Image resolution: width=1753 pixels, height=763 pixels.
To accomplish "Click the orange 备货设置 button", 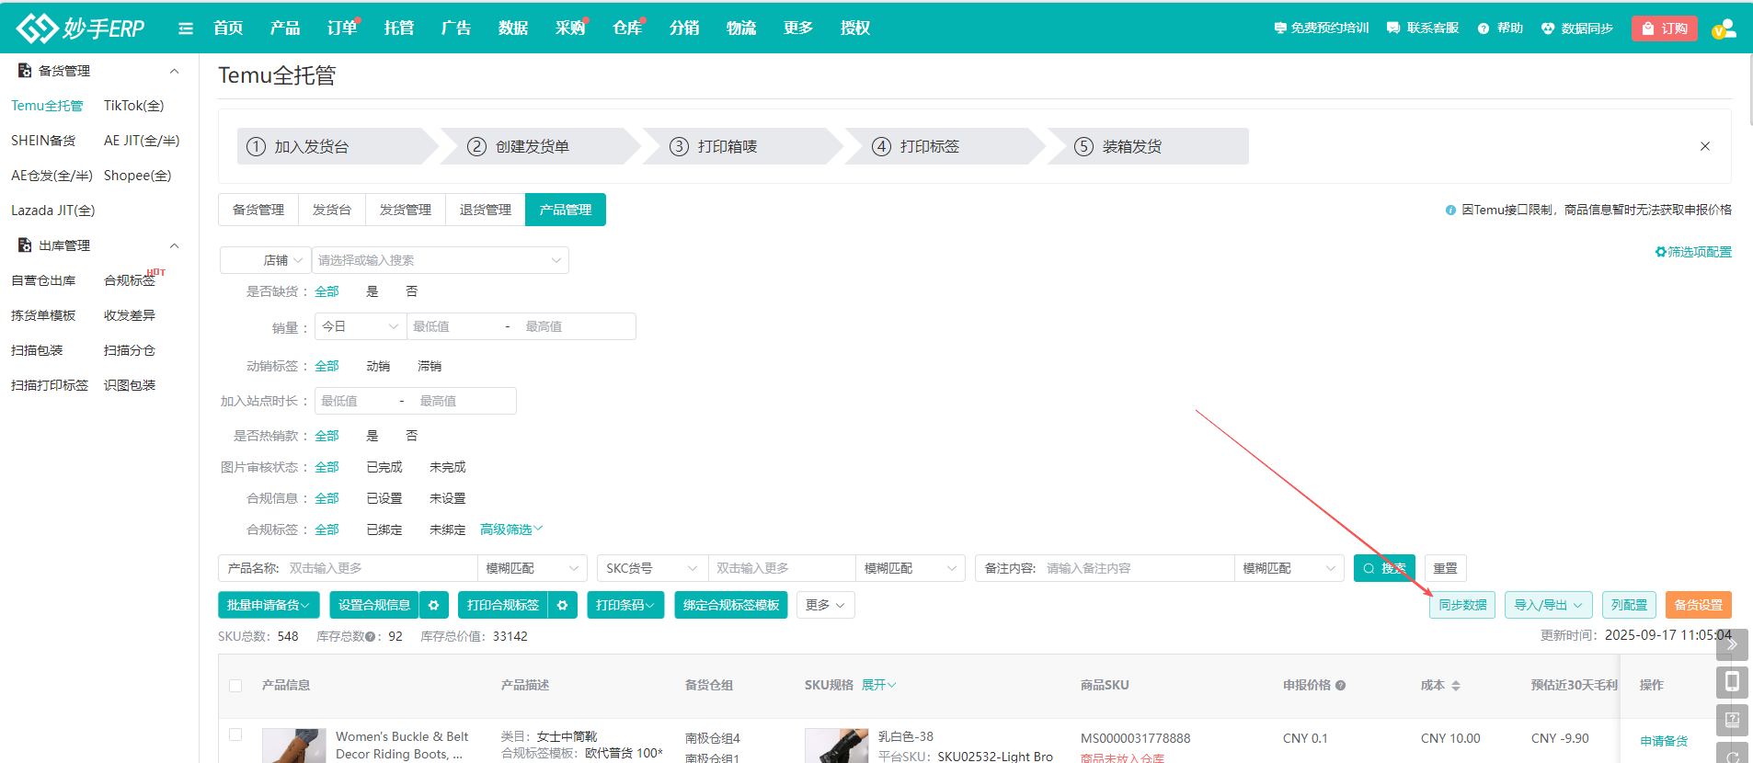I will click(1698, 605).
